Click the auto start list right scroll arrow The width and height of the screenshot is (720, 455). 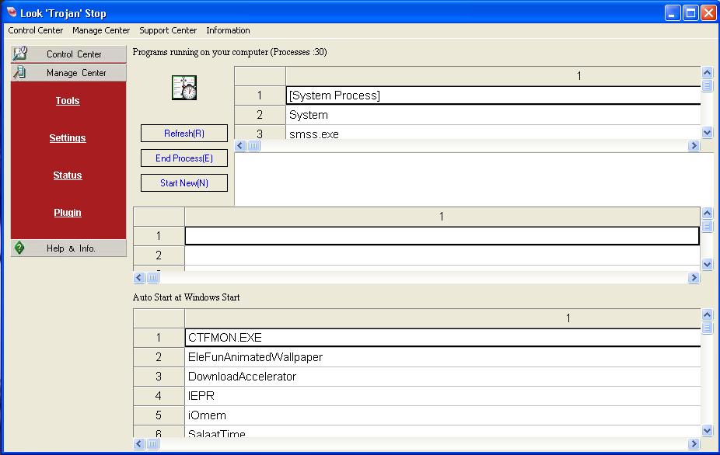694,443
